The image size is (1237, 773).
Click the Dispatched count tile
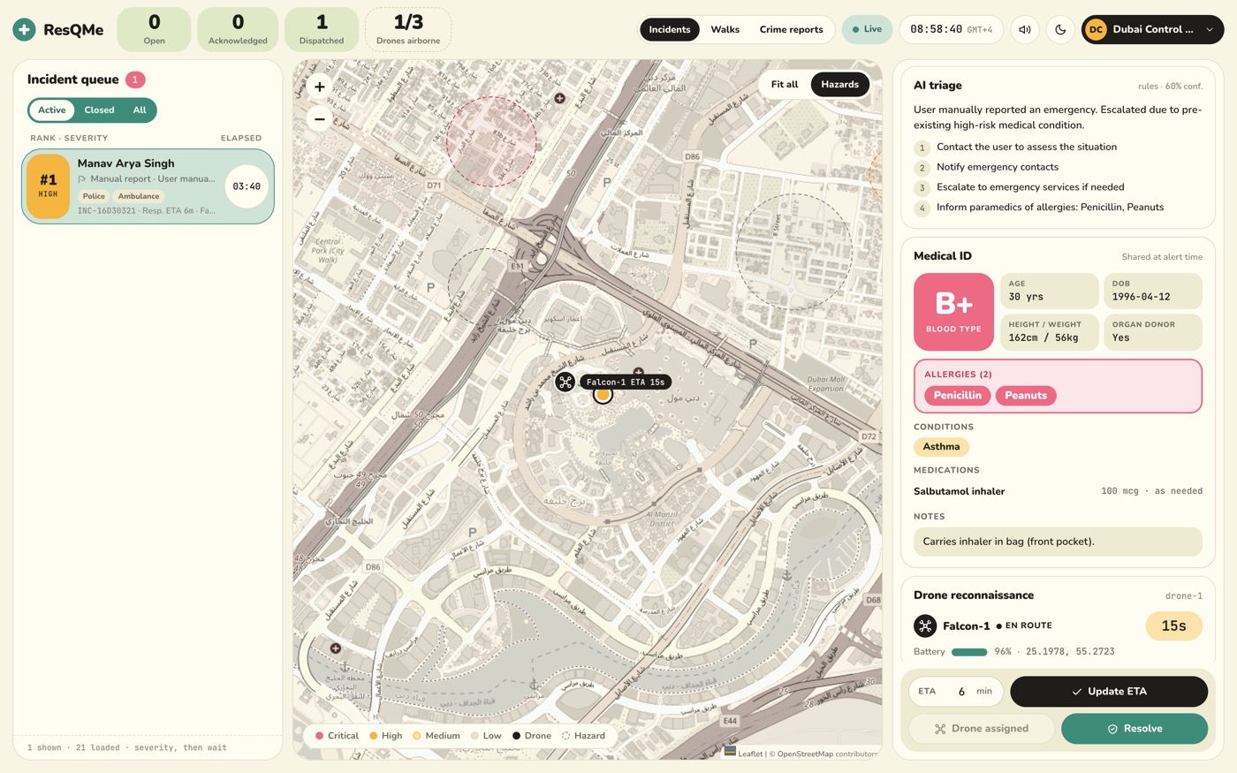coord(322,29)
